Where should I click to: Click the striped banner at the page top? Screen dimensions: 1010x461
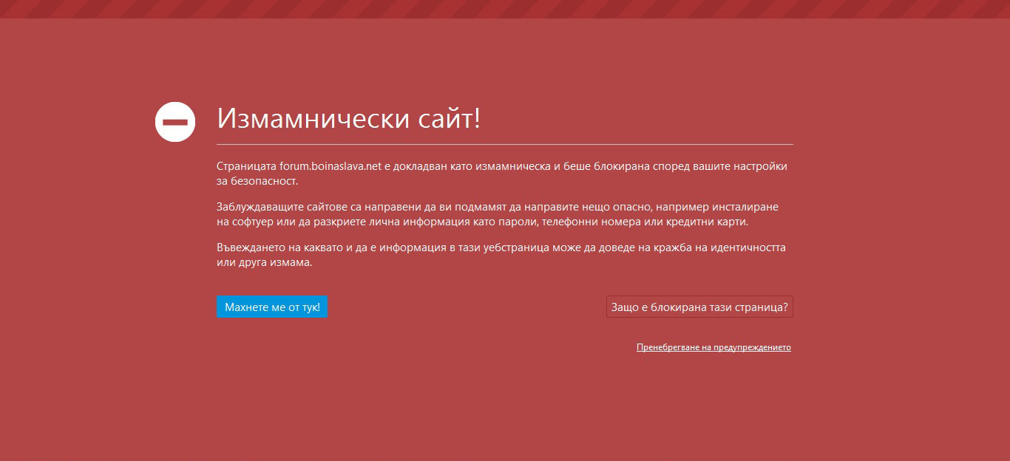pyautogui.click(x=505, y=9)
